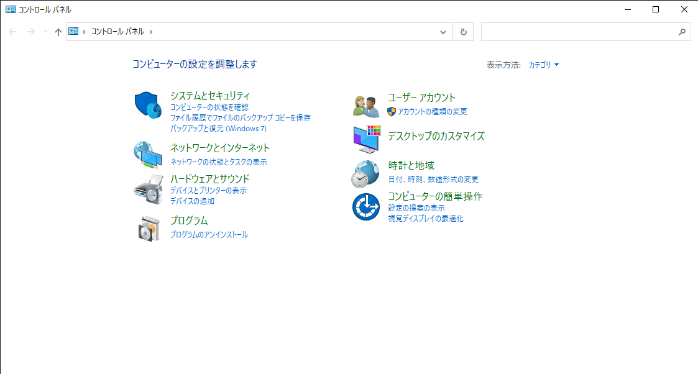The height and width of the screenshot is (374, 698).
Task: Click the refresh button beside address bar
Action: [x=464, y=32]
